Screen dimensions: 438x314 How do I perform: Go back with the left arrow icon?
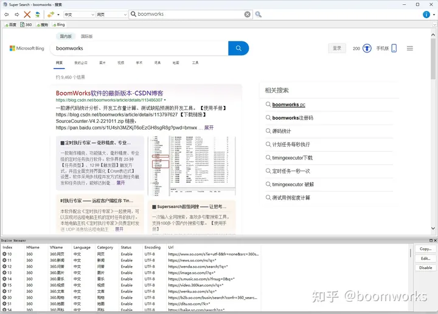click(7, 15)
